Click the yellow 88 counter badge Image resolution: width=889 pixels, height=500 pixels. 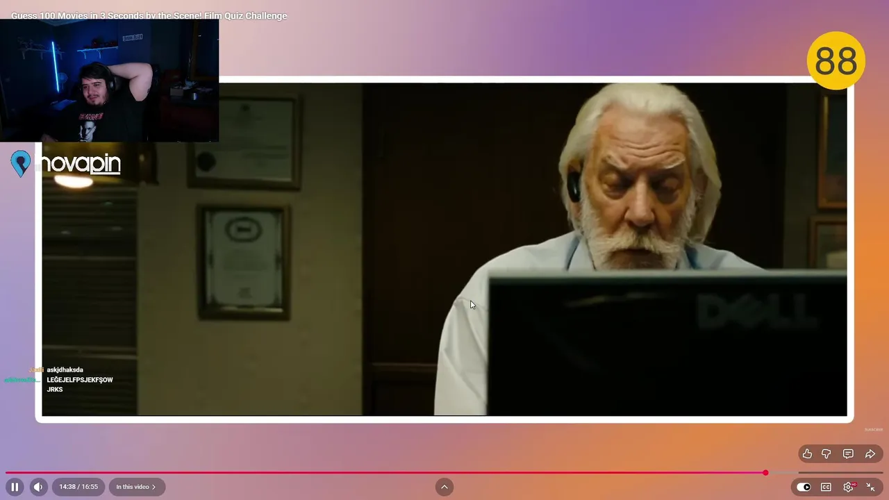tap(836, 61)
